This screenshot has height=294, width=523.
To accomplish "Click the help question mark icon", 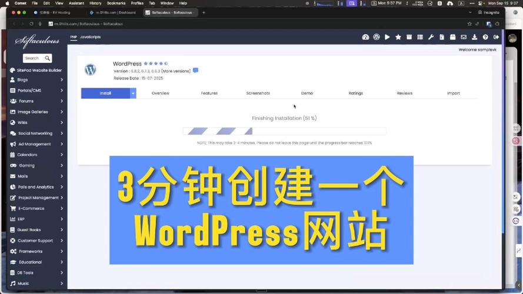I will 485,37.
